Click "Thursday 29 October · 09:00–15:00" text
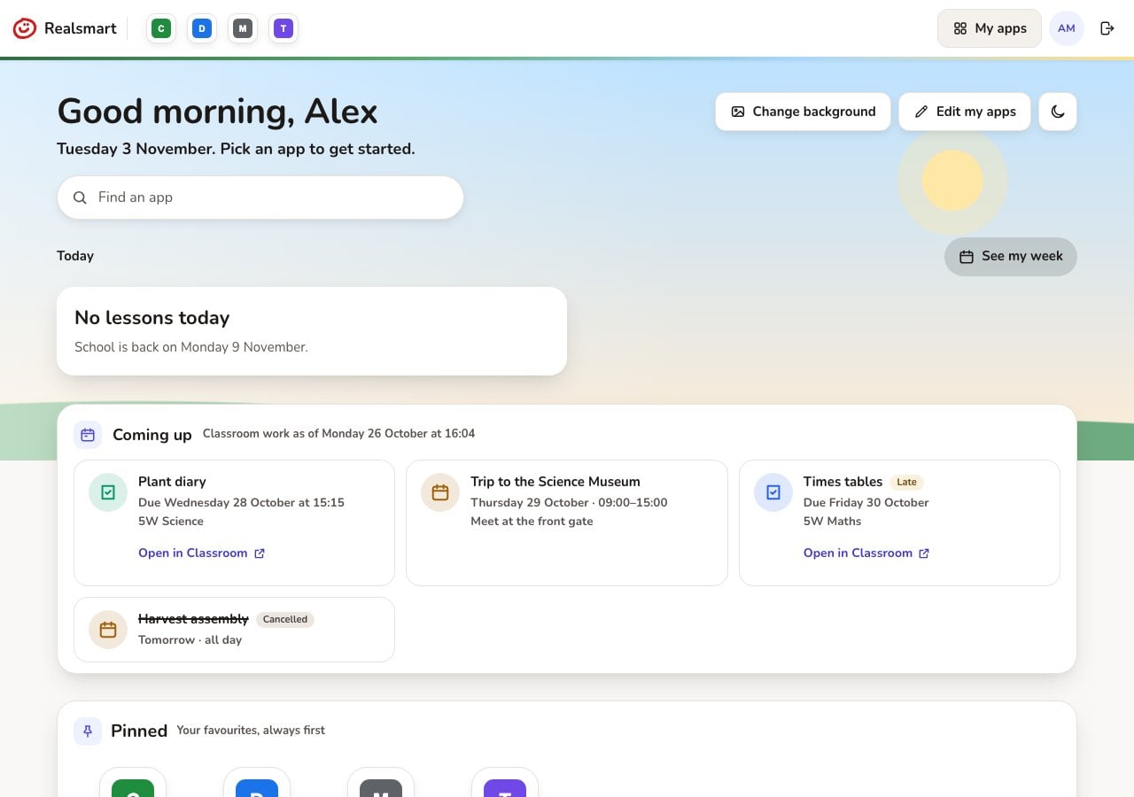Viewport: 1134px width, 797px height. coord(569,502)
